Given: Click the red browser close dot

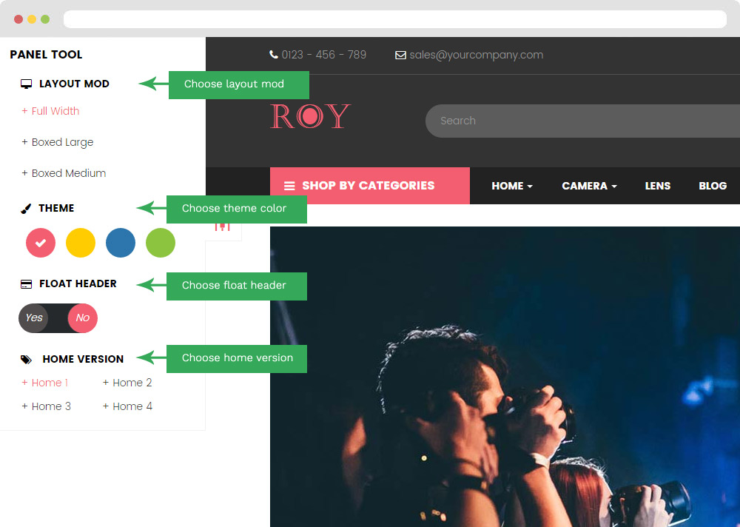Looking at the screenshot, I should coord(18,19).
